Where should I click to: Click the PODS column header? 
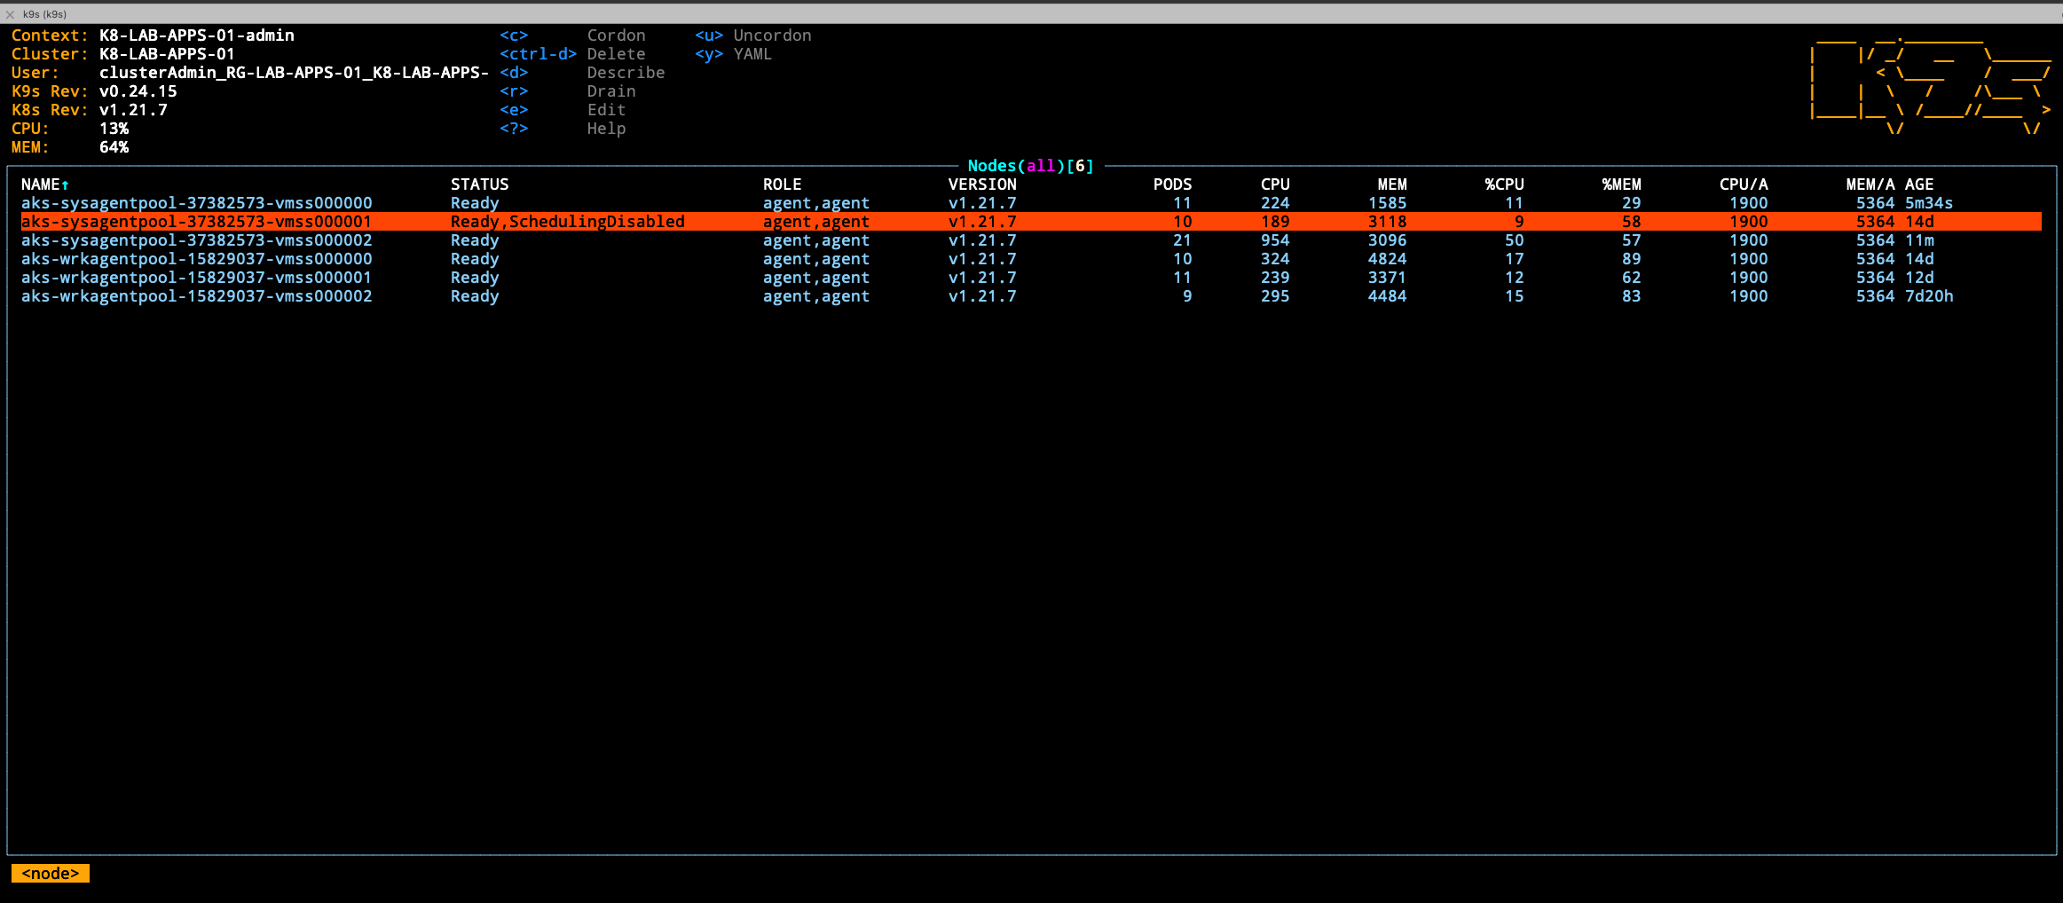pos(1172,185)
